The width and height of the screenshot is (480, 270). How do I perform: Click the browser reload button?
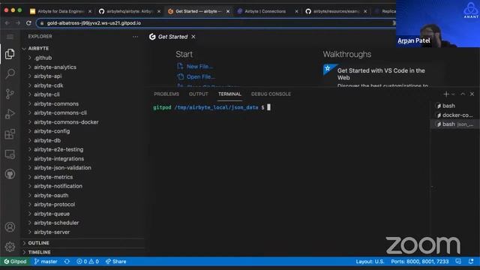click(x=28, y=23)
